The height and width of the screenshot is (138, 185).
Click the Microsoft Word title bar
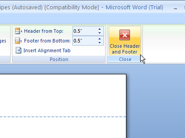(83, 8)
